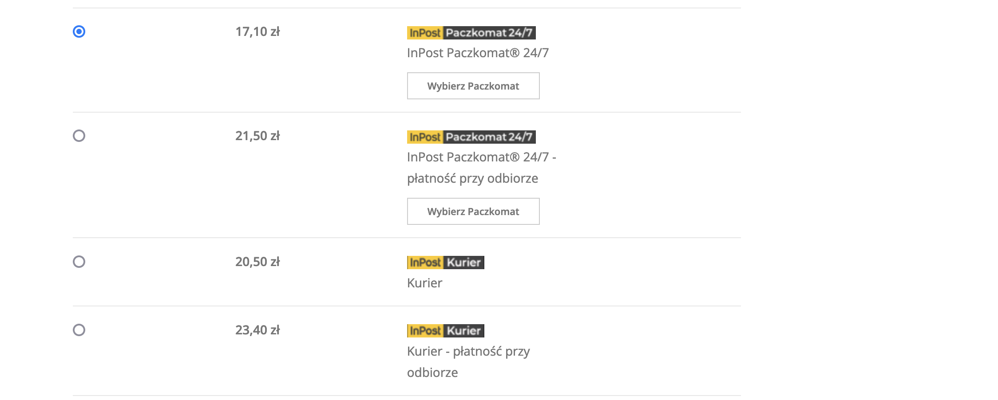Click 'płatność przy odbiorze' text below Paczkomat label

pos(472,179)
